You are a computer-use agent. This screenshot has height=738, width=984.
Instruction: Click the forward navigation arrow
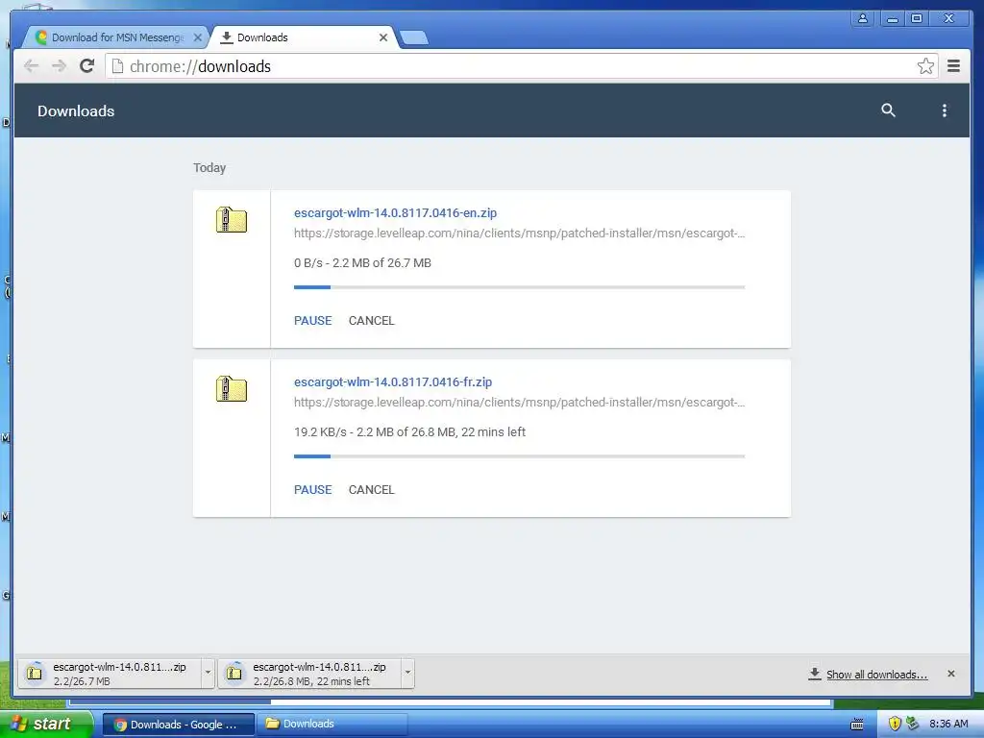tap(59, 66)
